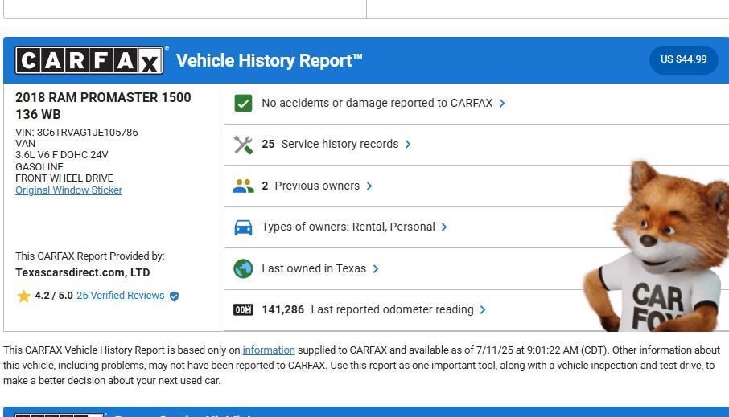This screenshot has width=729, height=417.
Task: Click the yellow star rating icon
Action: pyautogui.click(x=23, y=296)
